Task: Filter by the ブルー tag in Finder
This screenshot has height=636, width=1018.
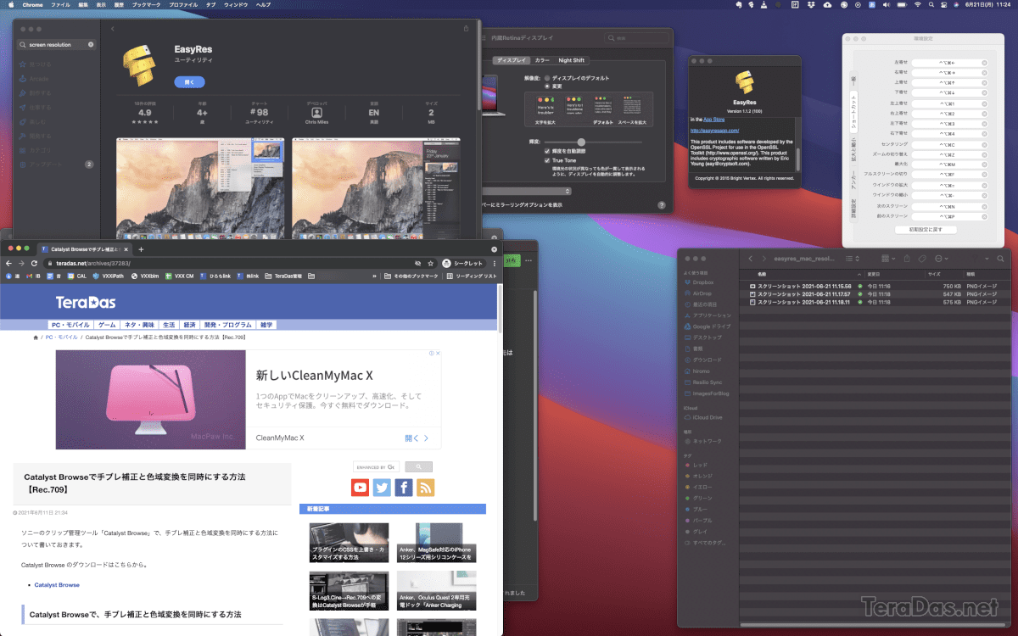Action: click(695, 509)
